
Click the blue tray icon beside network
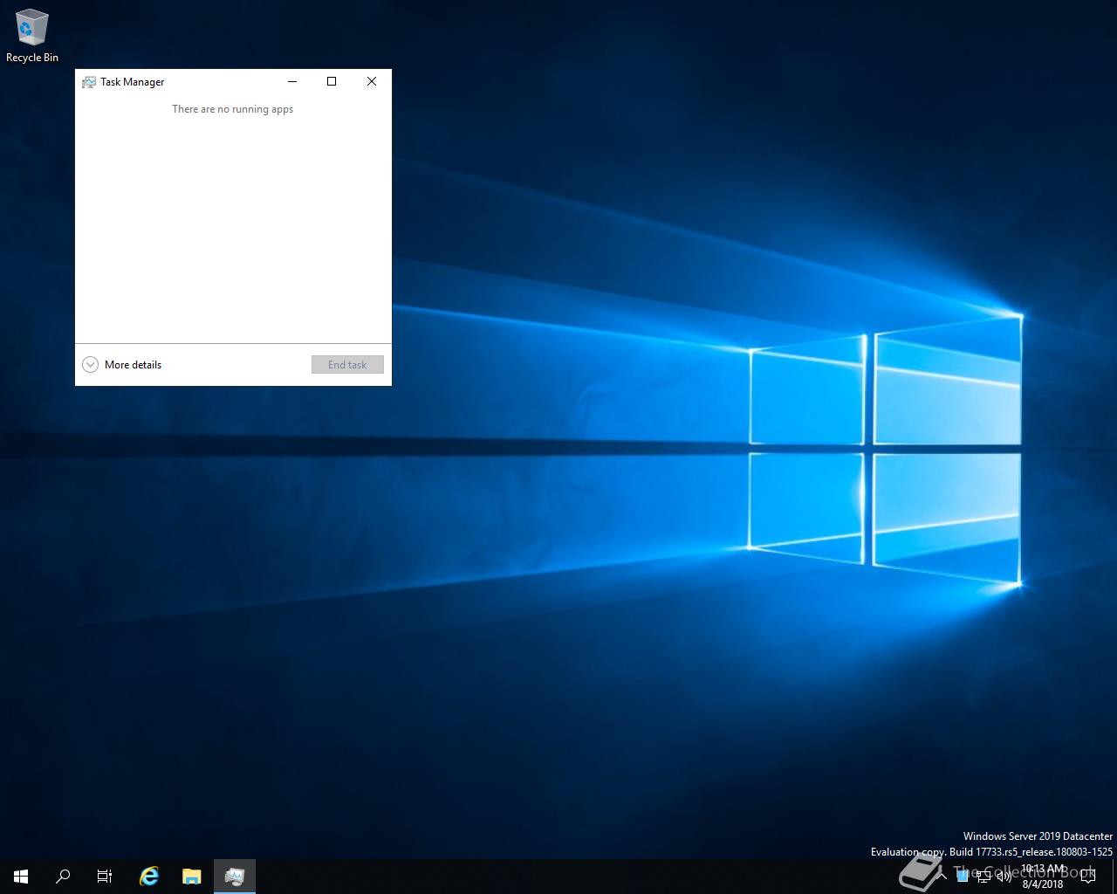click(963, 877)
